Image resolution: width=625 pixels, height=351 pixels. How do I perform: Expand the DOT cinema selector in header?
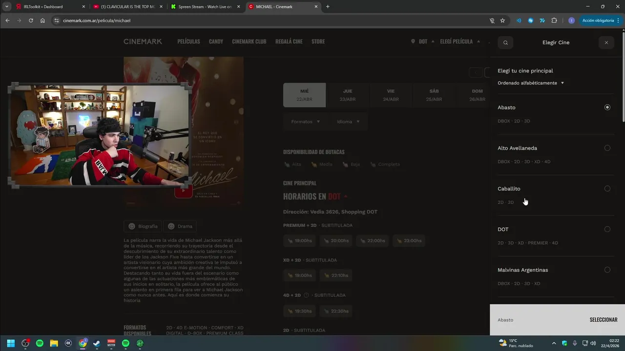point(423,41)
